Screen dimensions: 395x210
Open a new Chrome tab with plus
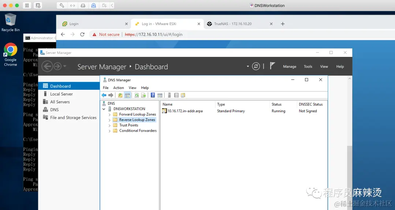283,24
